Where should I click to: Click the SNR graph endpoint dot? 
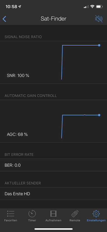(99, 45)
